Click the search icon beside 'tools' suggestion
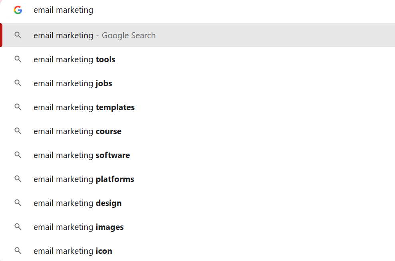The width and height of the screenshot is (395, 261). click(18, 59)
